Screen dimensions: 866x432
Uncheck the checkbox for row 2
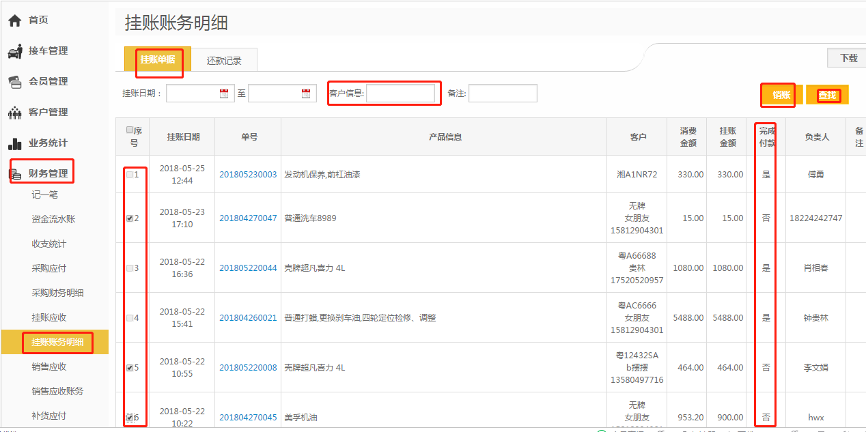(130, 218)
